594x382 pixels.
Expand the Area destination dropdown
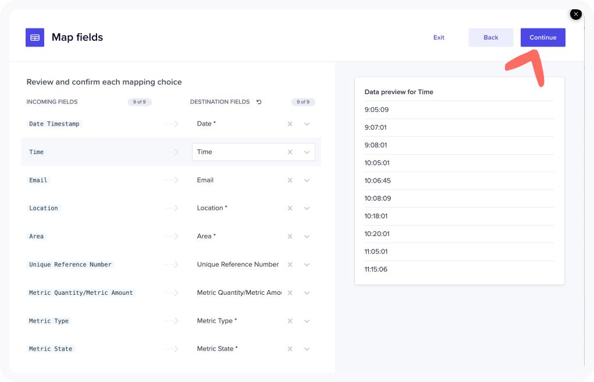[x=307, y=237]
